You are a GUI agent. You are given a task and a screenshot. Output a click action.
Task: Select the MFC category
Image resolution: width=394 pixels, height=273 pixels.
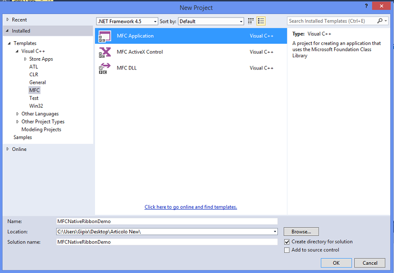[x=35, y=90]
